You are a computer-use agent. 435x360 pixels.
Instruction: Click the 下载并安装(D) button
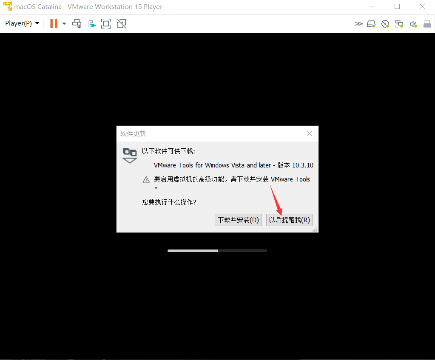click(238, 220)
